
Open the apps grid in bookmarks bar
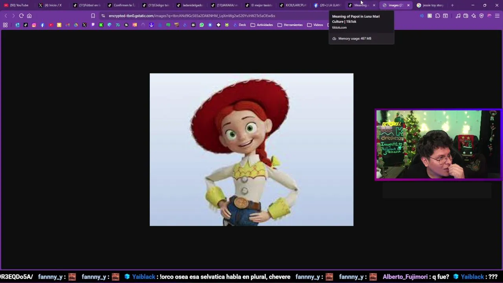click(6, 25)
